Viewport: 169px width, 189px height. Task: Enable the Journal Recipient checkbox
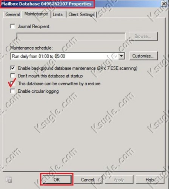[13, 26]
